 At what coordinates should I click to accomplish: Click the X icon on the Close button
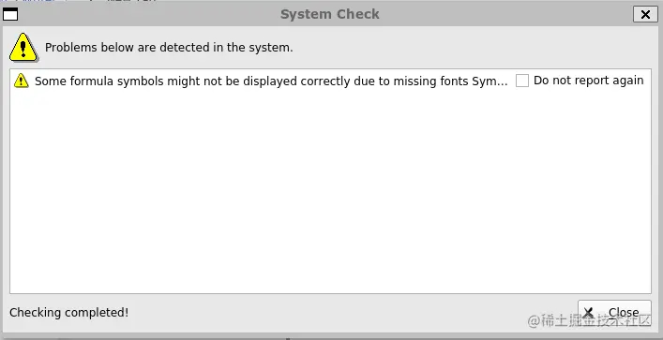(x=588, y=313)
